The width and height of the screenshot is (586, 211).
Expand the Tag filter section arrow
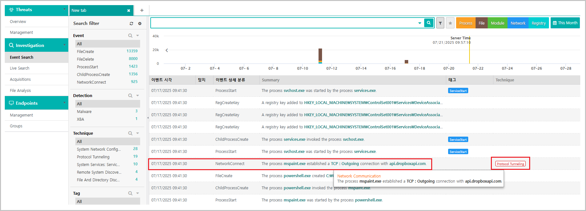click(138, 193)
